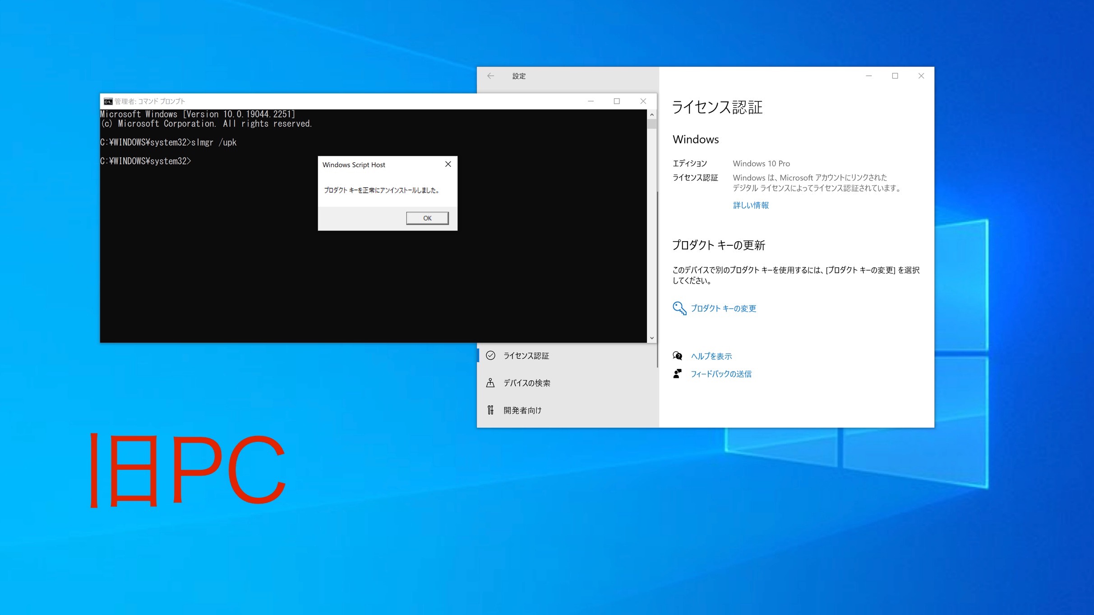Click the checkmark icon next to ライセンス認証 sidebar entry

click(490, 356)
